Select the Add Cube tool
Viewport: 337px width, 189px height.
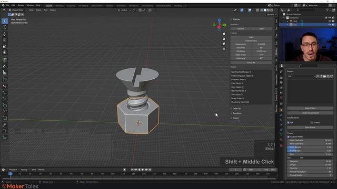tap(5, 79)
